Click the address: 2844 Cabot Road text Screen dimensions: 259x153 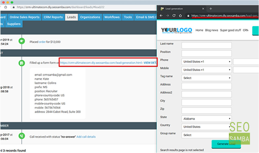coord(57,112)
